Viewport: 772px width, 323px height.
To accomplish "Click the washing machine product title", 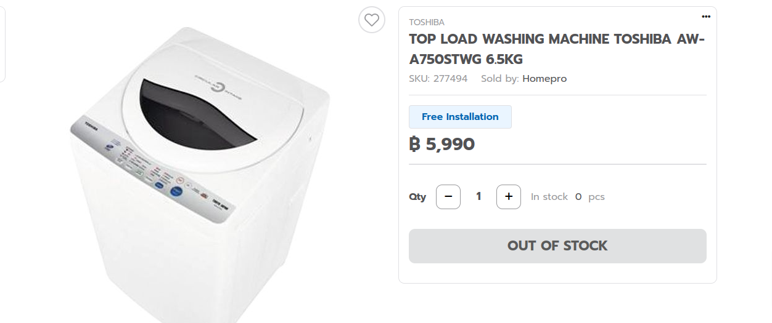I will (x=557, y=49).
